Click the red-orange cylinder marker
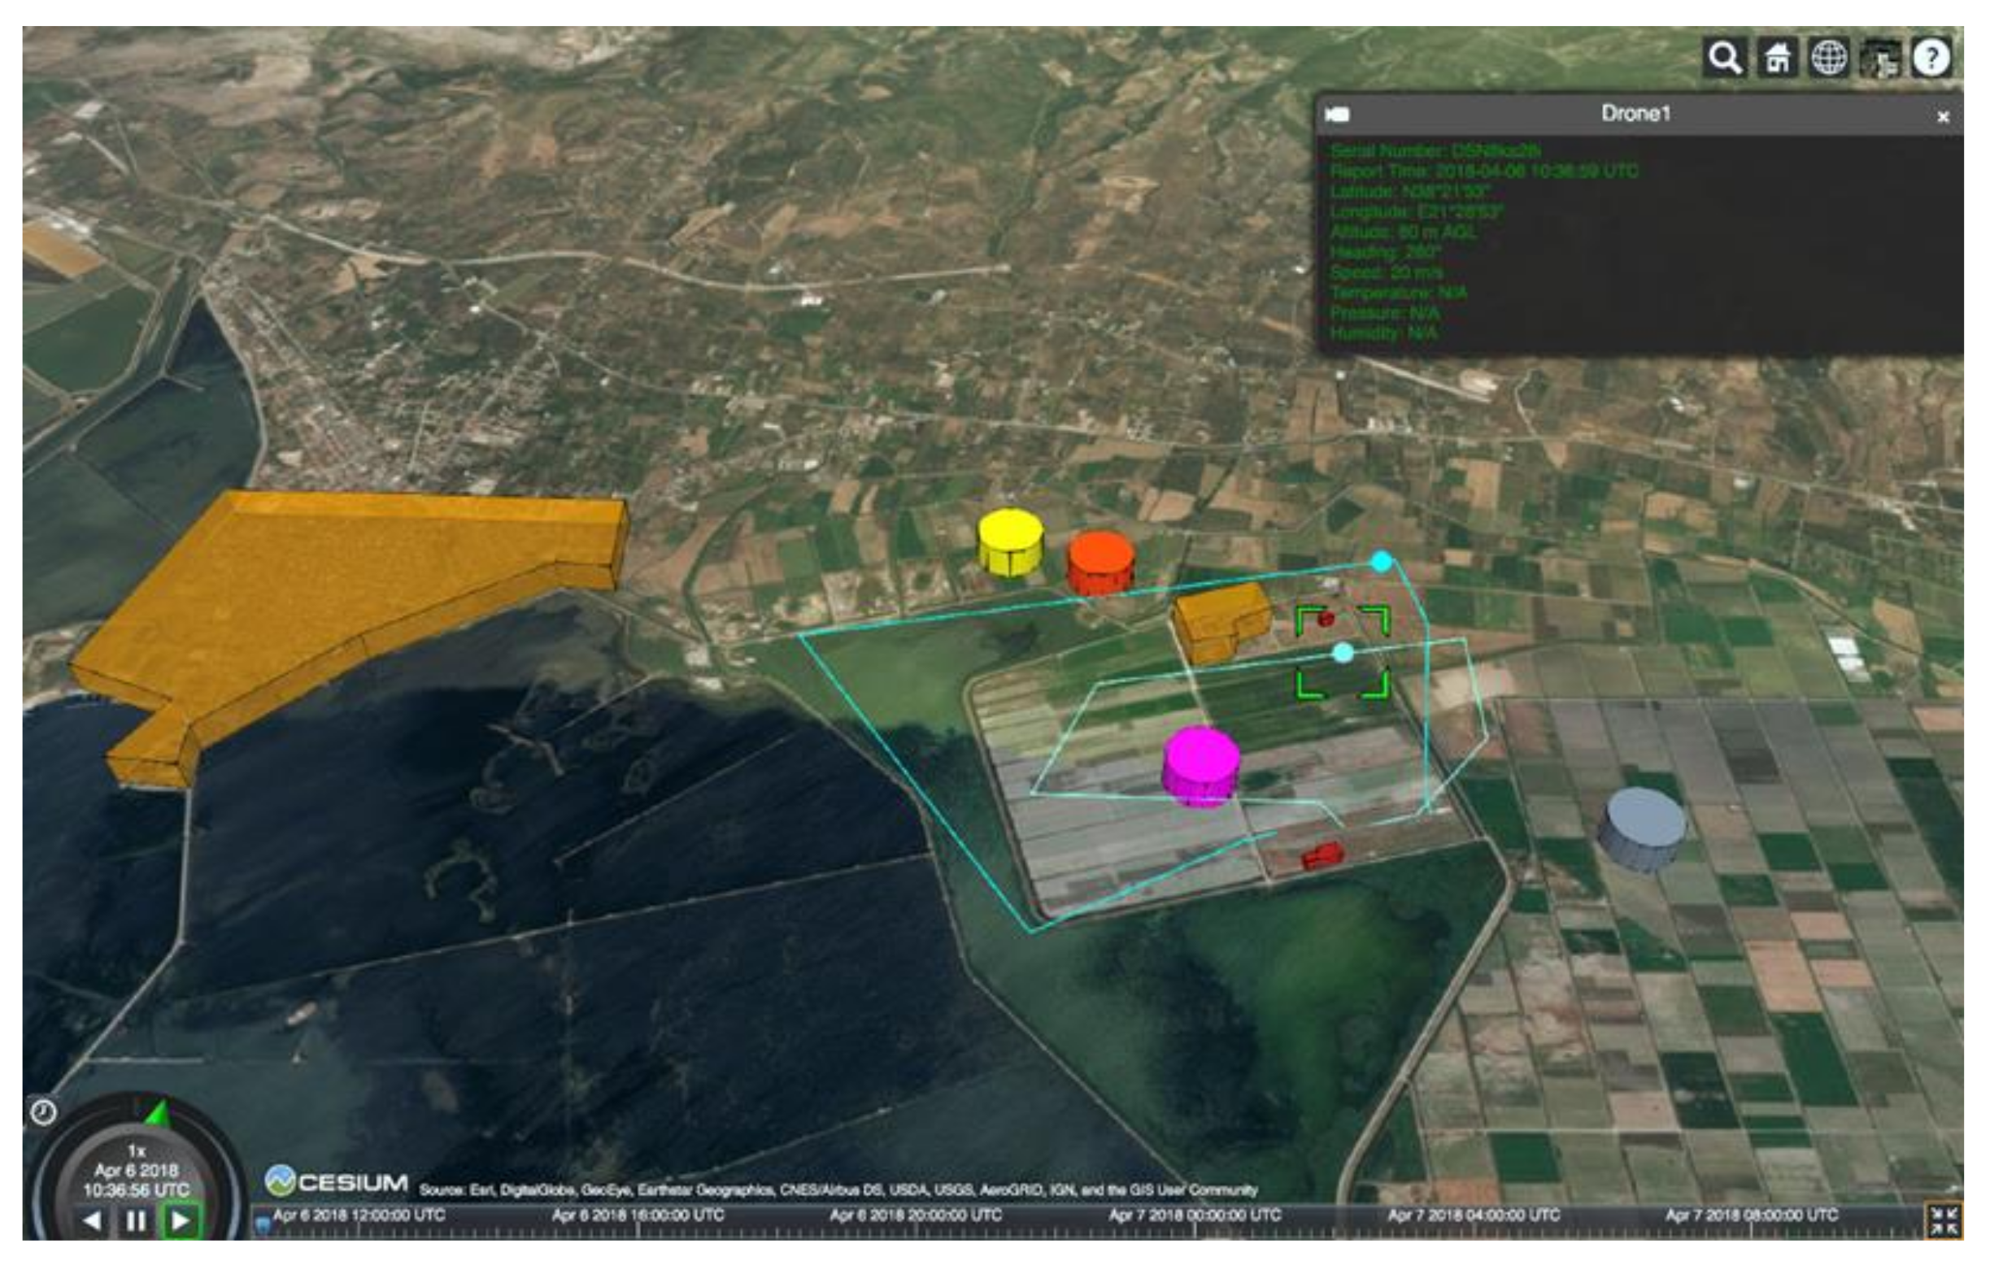This screenshot has width=1990, height=1261. coord(1100,562)
